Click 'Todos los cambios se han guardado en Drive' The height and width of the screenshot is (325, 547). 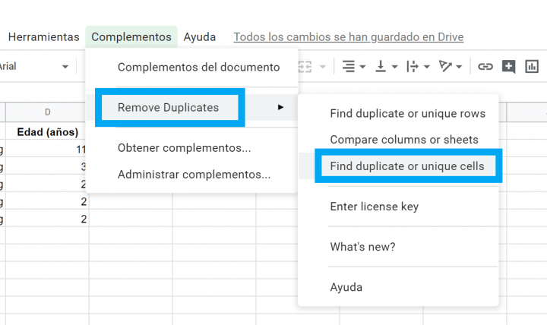[349, 37]
